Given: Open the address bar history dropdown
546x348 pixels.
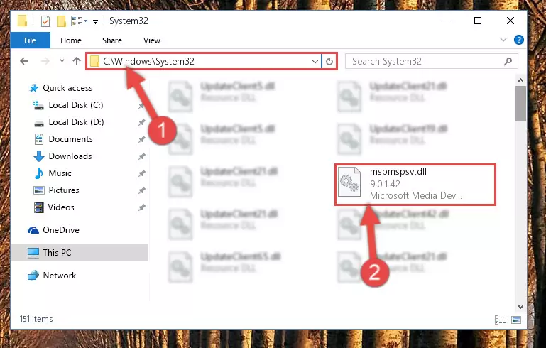Looking at the screenshot, I should [315, 62].
